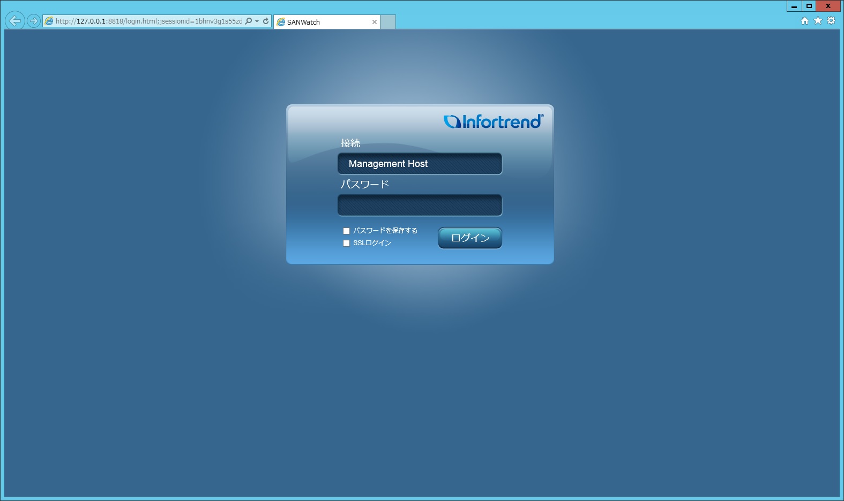Click the magnifier search icon in address bar
Viewport: 844px width, 501px height.
pos(249,21)
